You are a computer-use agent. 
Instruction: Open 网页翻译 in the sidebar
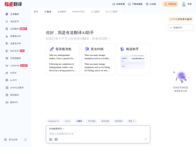(12, 95)
